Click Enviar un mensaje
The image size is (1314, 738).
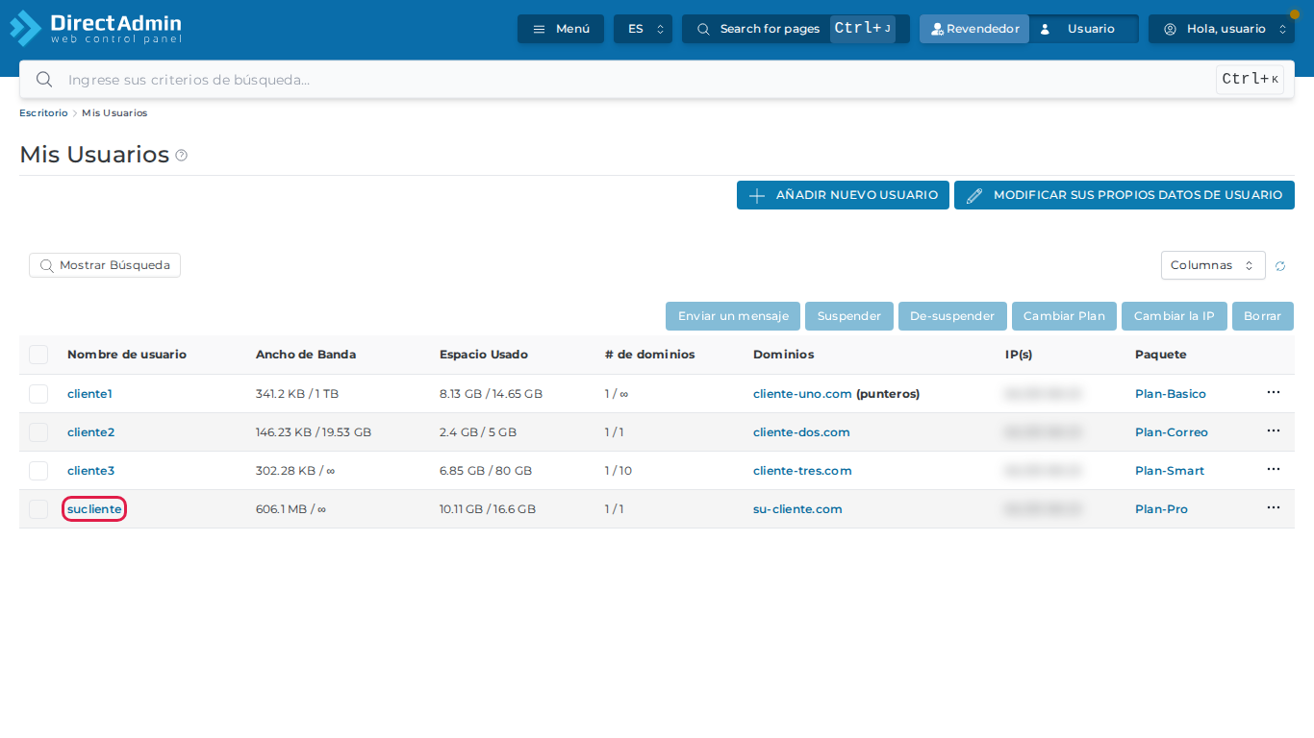click(x=733, y=316)
